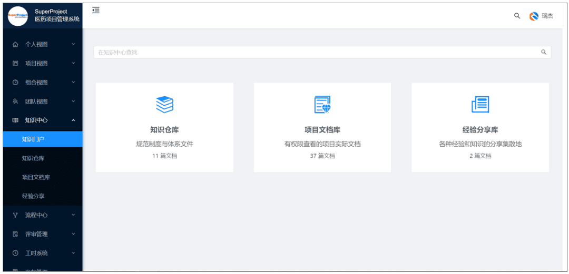Click the 2 篇文档 count
The height and width of the screenshot is (274, 569).
[480, 156]
